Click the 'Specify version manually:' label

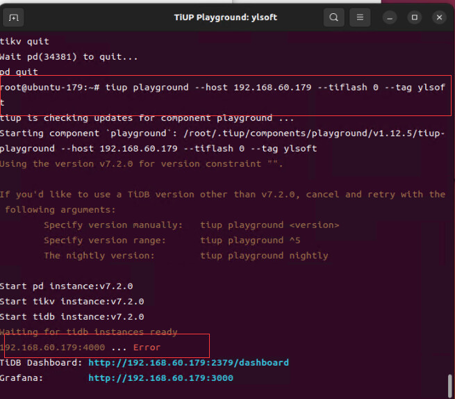click(x=113, y=225)
